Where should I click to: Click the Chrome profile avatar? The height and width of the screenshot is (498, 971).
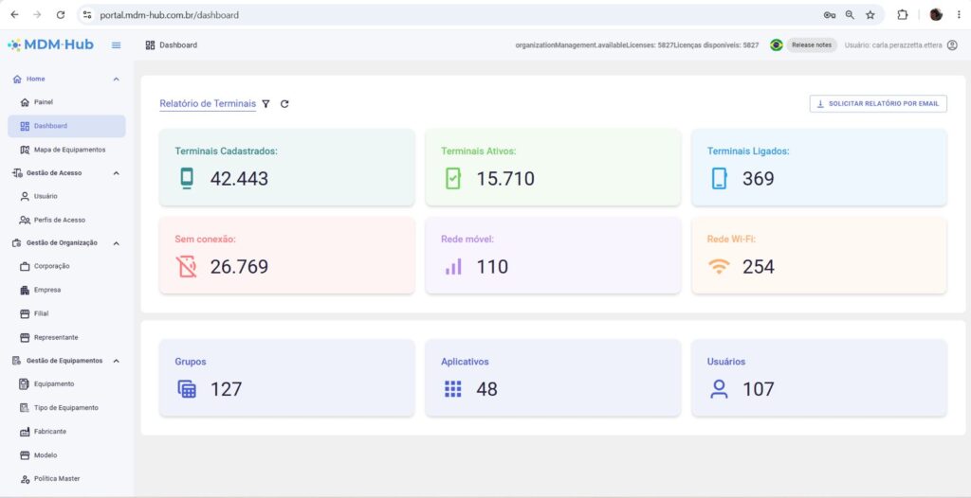pos(936,15)
